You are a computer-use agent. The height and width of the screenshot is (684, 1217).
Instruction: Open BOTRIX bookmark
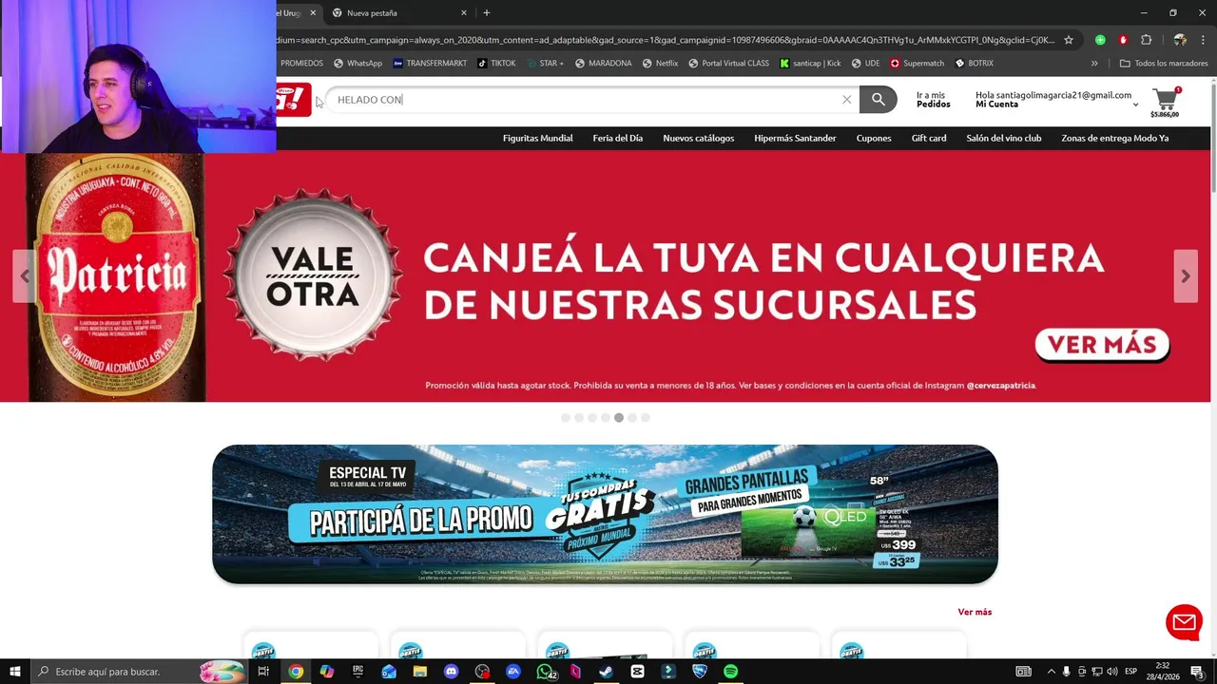click(974, 64)
